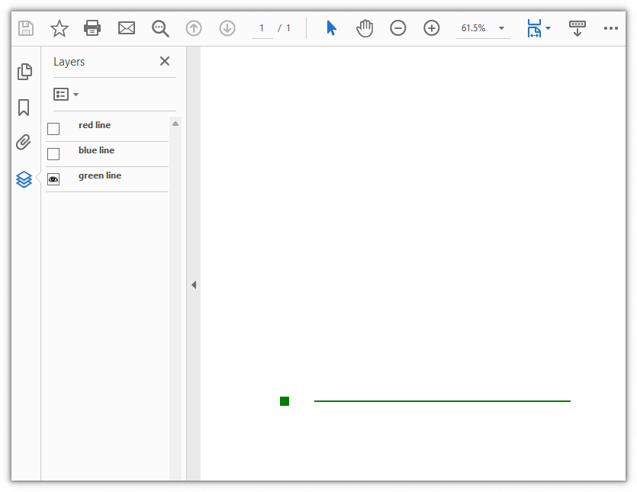Open the Bookmarks panel
Screen dimensions: 637x492
tap(24, 108)
